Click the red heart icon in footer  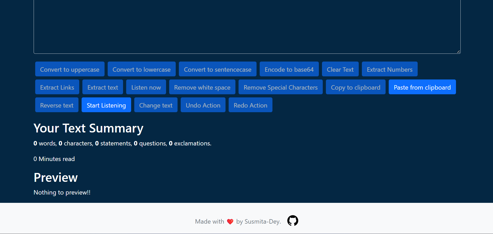pyautogui.click(x=230, y=222)
